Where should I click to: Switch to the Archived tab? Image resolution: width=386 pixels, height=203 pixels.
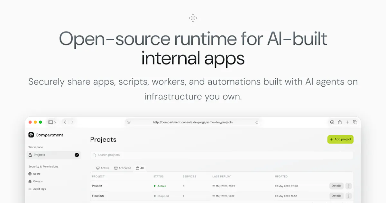click(123, 168)
